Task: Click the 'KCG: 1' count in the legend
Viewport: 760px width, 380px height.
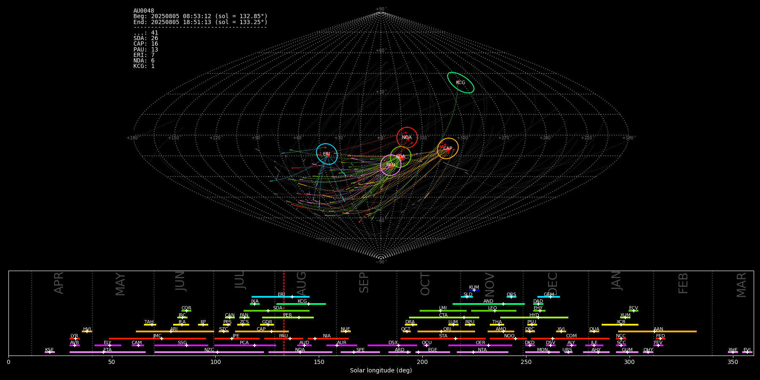Action: point(144,66)
